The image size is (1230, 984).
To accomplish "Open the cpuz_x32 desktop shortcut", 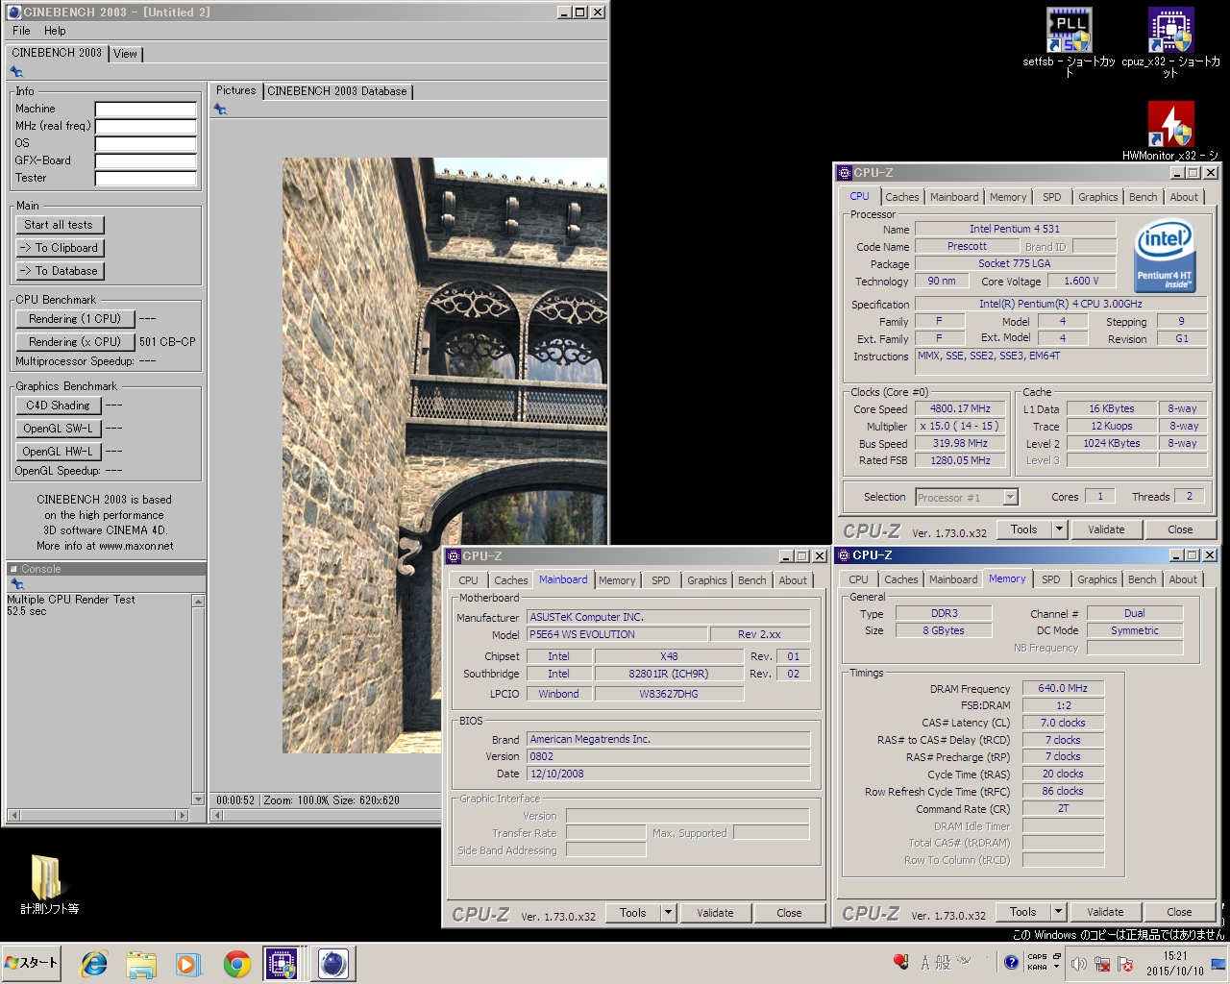I will [x=1170, y=42].
